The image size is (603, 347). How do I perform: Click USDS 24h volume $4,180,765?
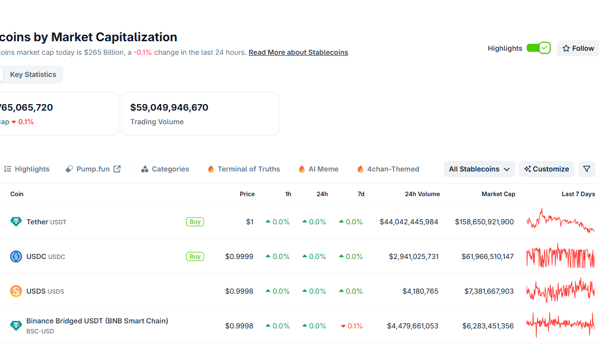tap(421, 291)
